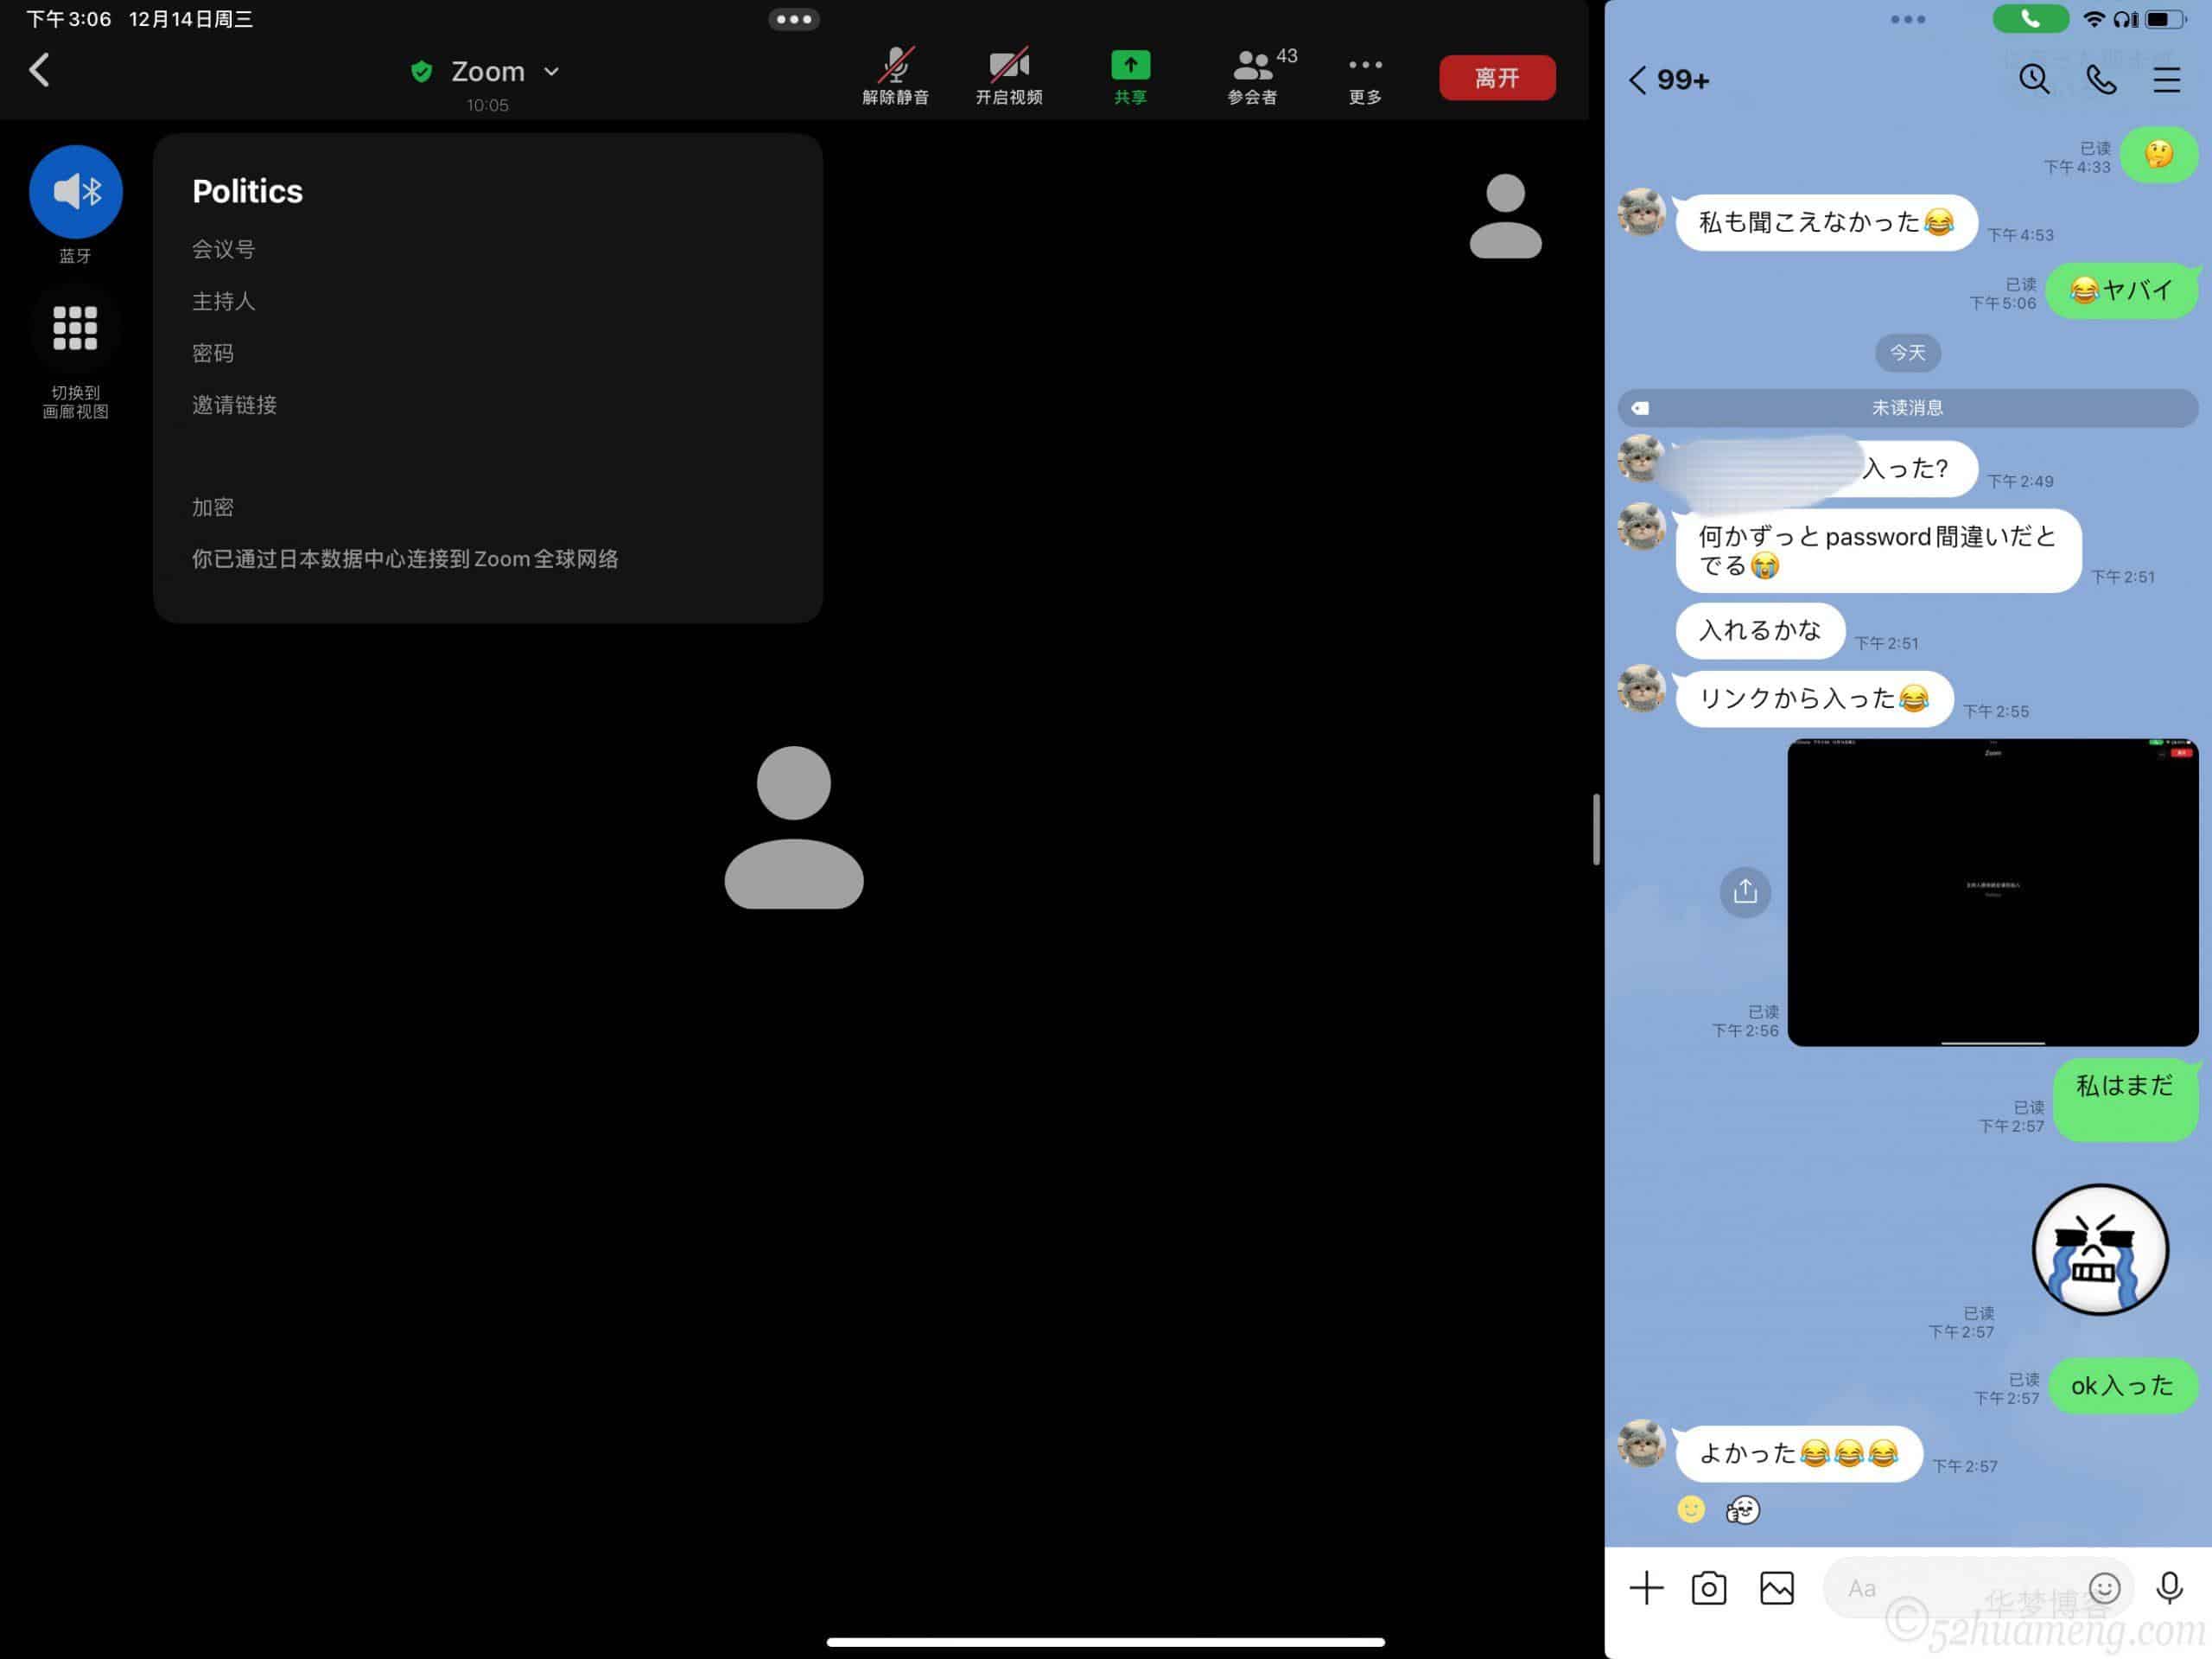This screenshot has width=2212, height=1659.
Task: Open the 参会者 participants list
Action: [x=1254, y=75]
